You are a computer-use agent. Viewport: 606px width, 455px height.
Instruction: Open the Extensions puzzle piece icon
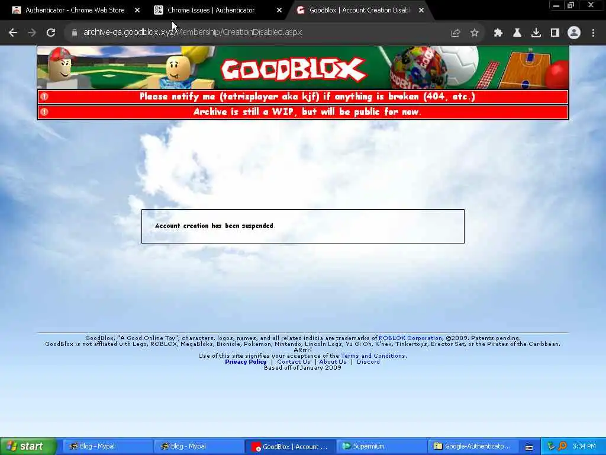click(498, 33)
